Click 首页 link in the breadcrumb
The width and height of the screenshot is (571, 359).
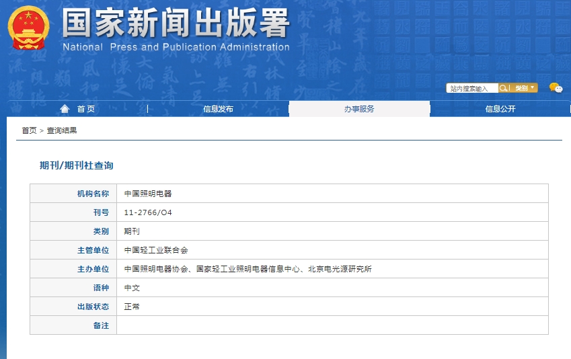click(29, 130)
